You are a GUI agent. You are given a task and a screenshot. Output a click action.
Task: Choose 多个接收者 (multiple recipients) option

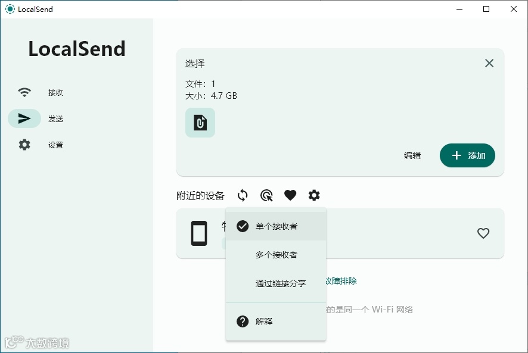(x=276, y=255)
